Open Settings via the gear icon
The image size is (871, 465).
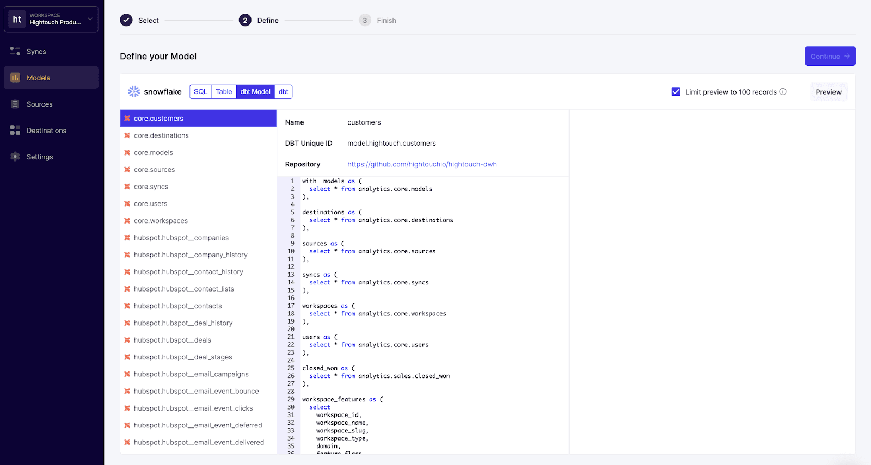(x=15, y=157)
